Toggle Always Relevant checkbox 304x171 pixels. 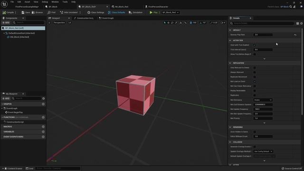coord(255,72)
